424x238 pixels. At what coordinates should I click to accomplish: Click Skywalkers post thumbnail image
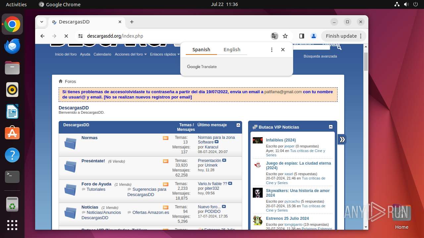(258, 193)
